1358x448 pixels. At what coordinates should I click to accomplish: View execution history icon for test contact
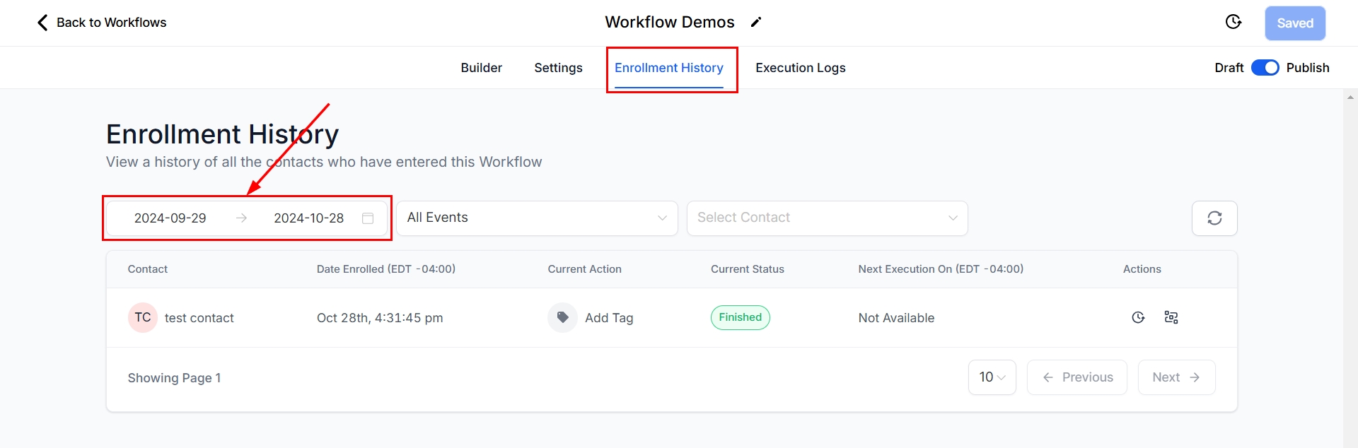tap(1138, 318)
